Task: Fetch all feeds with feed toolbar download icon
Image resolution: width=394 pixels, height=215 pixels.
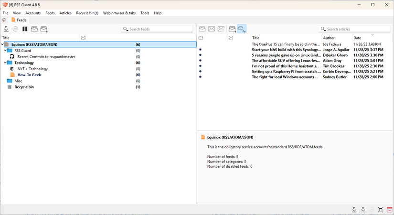Action: tap(6, 29)
